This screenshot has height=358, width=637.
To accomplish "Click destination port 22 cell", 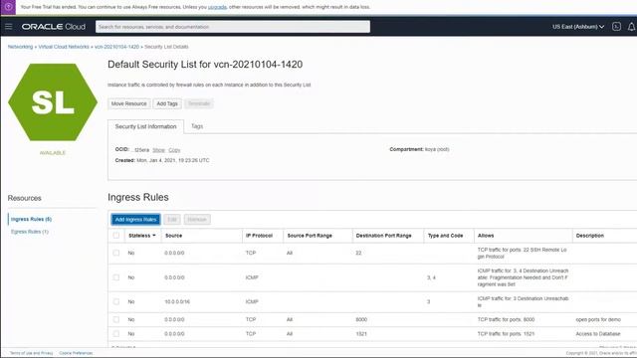I will point(358,253).
